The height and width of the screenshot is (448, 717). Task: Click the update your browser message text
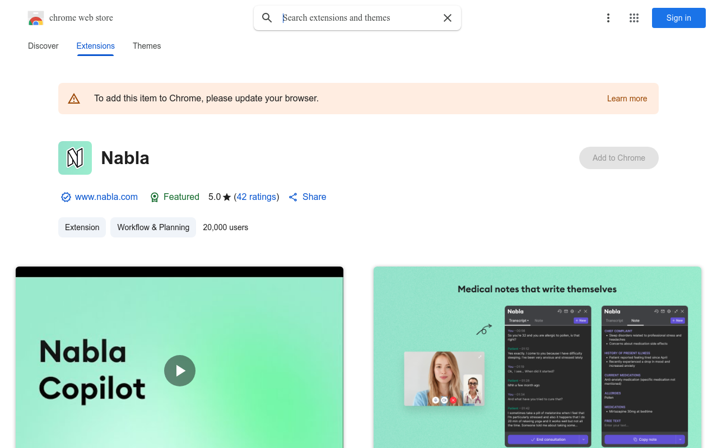pos(206,99)
